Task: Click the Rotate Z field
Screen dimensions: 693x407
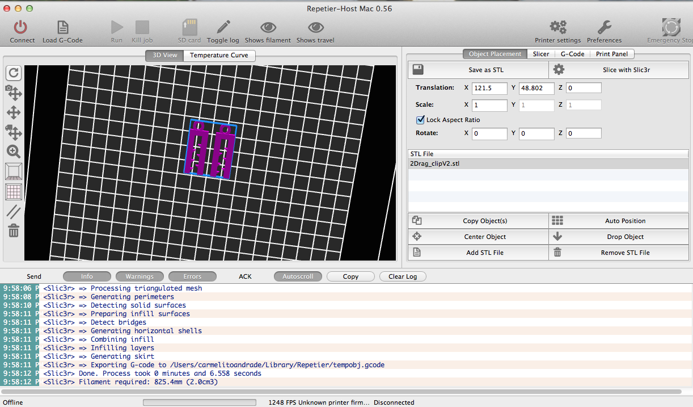Action: click(x=584, y=133)
